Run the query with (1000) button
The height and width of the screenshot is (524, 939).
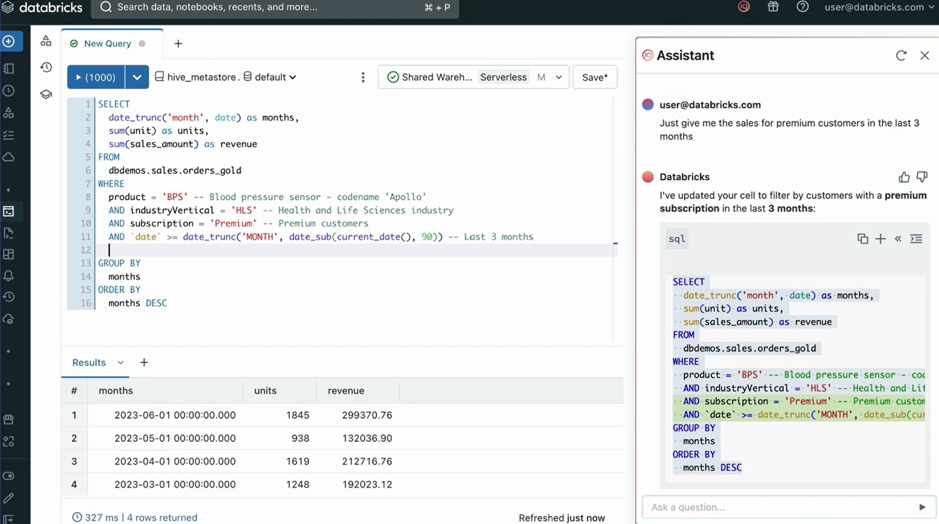[x=96, y=77]
